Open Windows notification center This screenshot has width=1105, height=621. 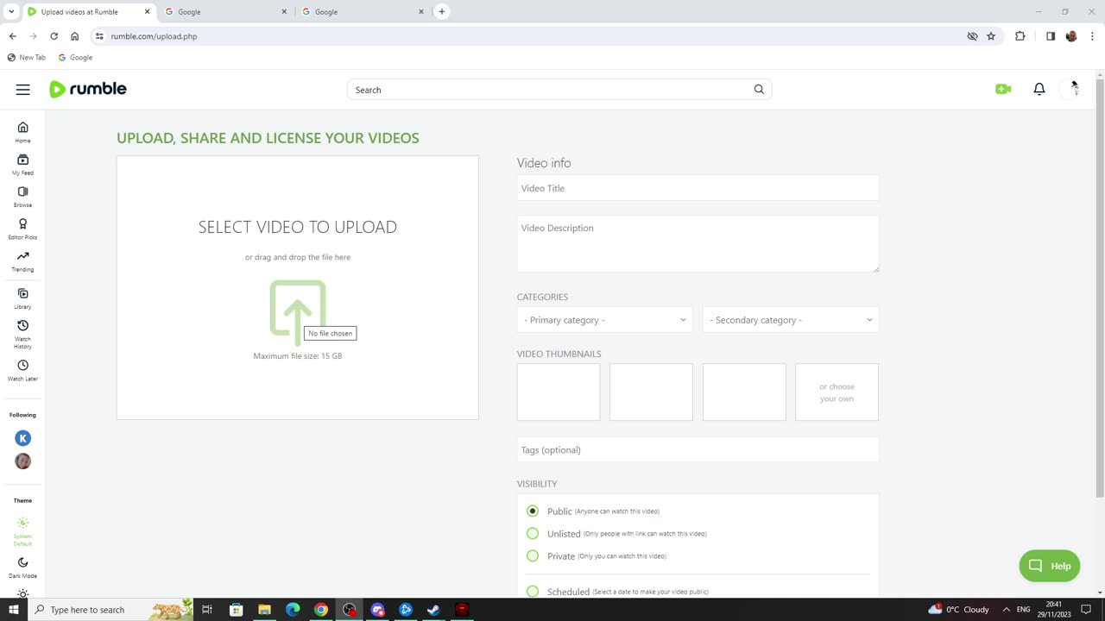coord(1086,610)
